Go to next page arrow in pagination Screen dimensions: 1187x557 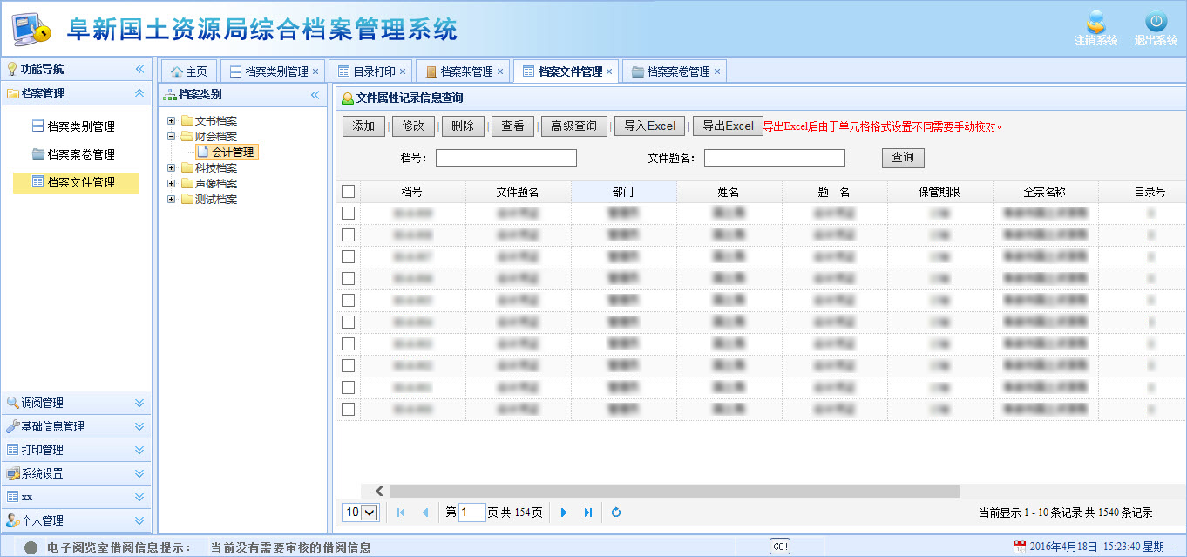coord(564,513)
